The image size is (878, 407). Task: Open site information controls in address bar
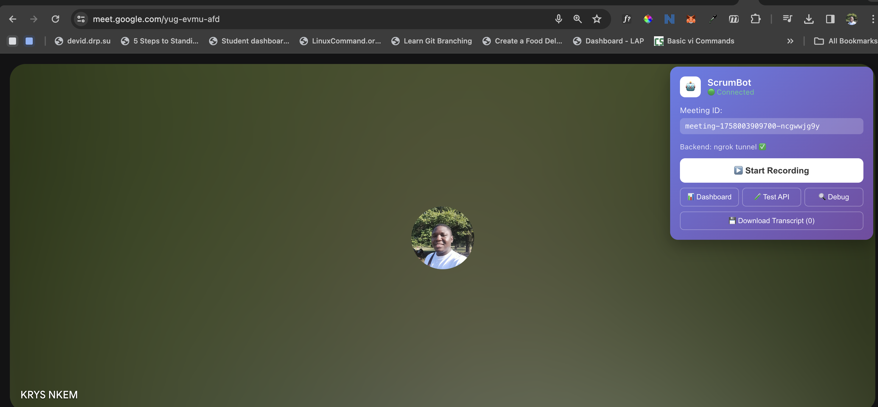(81, 19)
